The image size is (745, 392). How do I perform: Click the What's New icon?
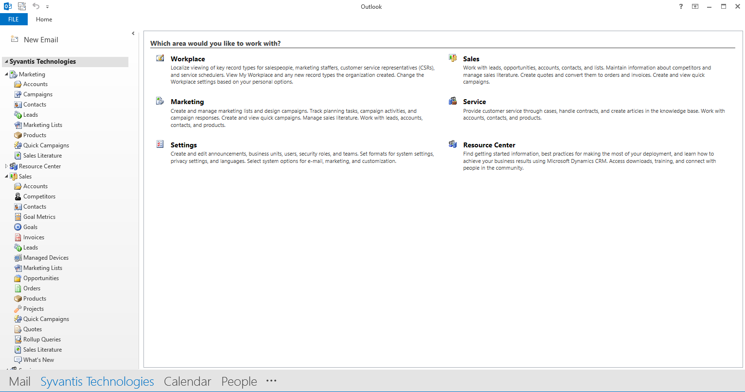click(x=18, y=360)
